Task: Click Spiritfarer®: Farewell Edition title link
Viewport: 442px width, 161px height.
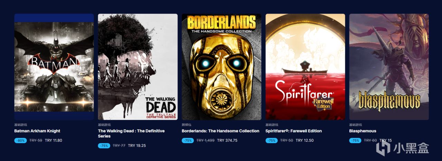Action: pyautogui.click(x=294, y=131)
